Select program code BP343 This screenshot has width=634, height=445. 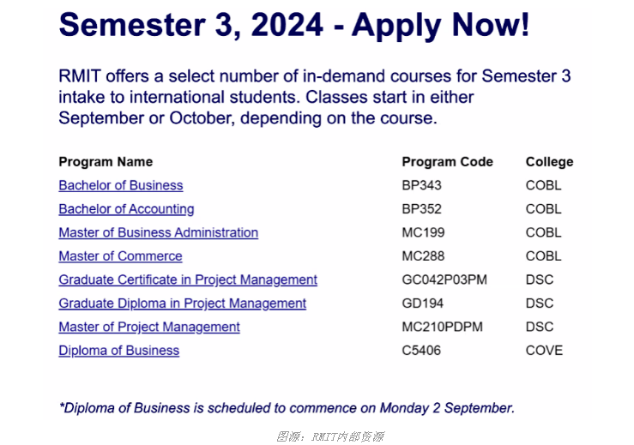point(422,185)
